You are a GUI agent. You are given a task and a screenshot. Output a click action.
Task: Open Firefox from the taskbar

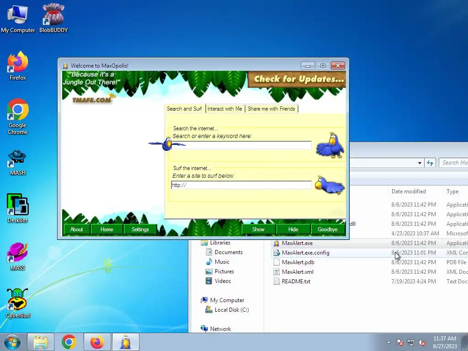click(97, 342)
